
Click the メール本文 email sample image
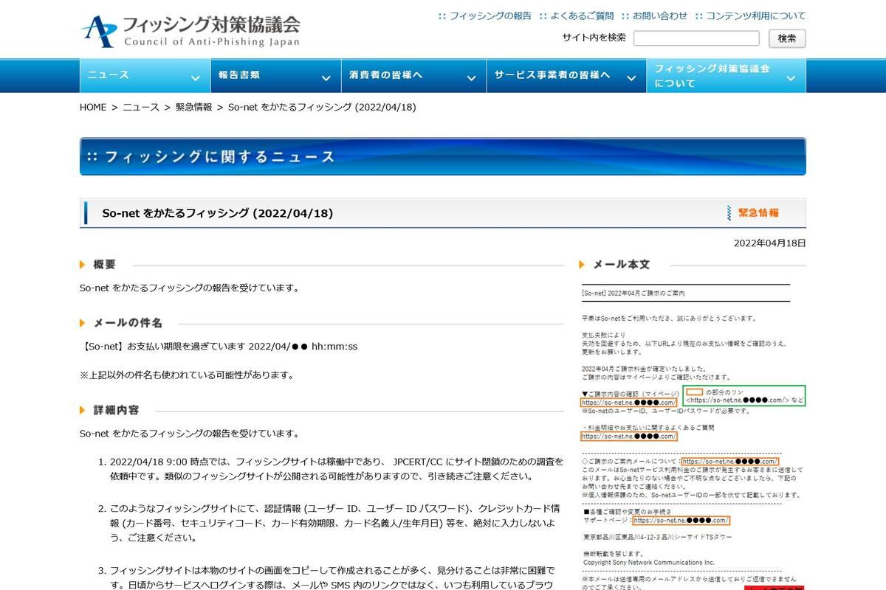point(693,435)
